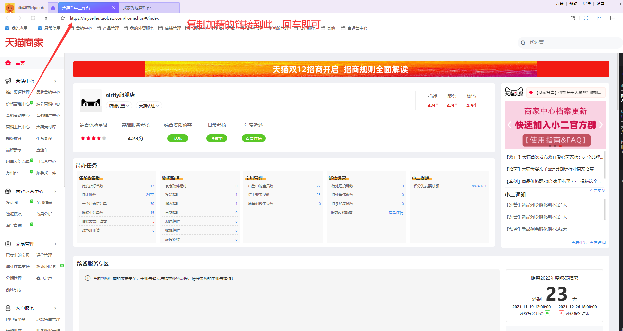Click the info icon in 续签服务专区

click(x=88, y=278)
